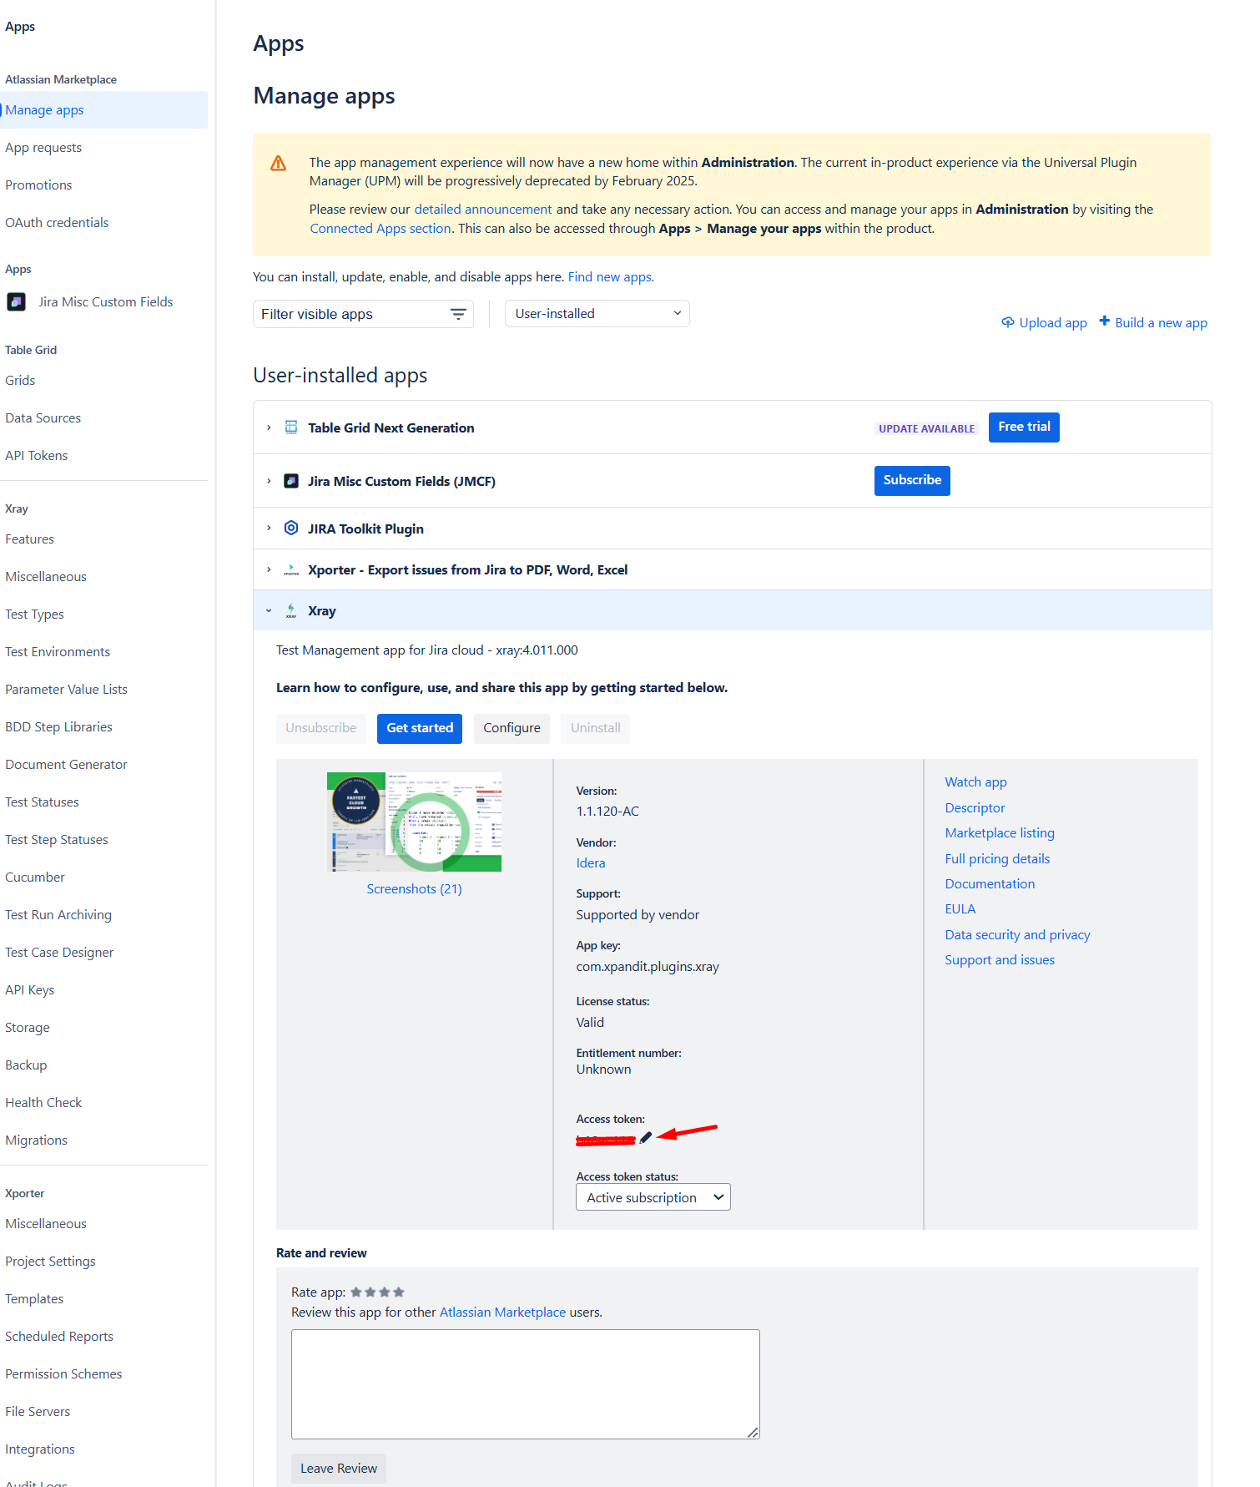Edit access token with pencil icon
Viewport: 1260px width, 1487px height.
[646, 1138]
